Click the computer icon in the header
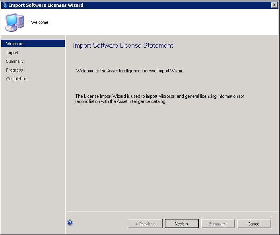280x235 pixels. 15,22
